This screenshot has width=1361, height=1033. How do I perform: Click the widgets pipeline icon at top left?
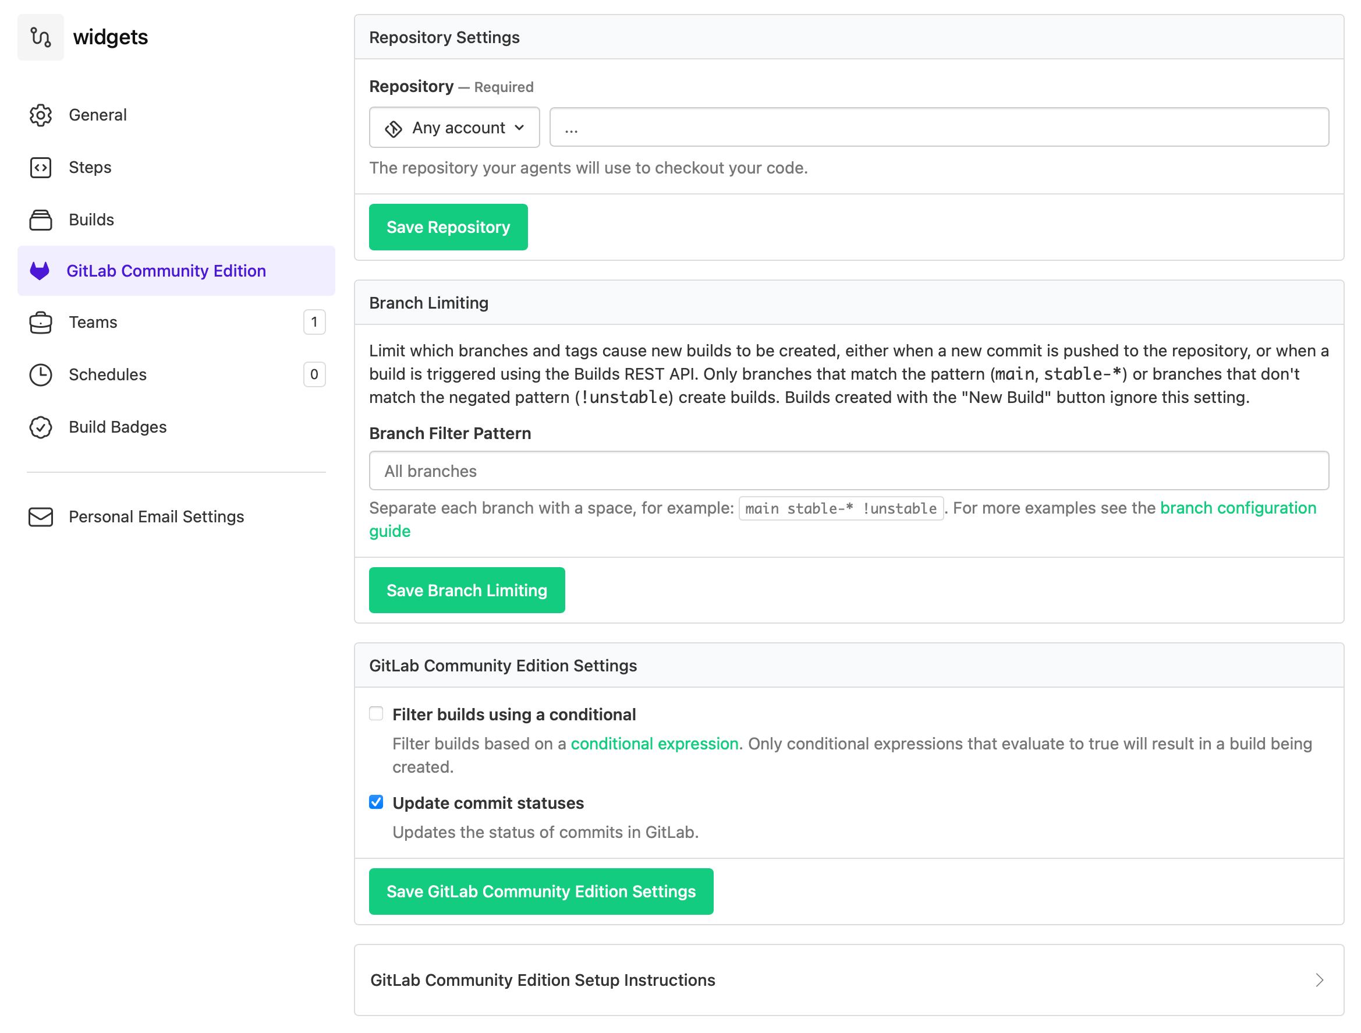41,37
